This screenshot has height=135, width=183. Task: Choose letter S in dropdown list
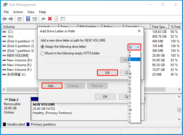tap(134, 96)
